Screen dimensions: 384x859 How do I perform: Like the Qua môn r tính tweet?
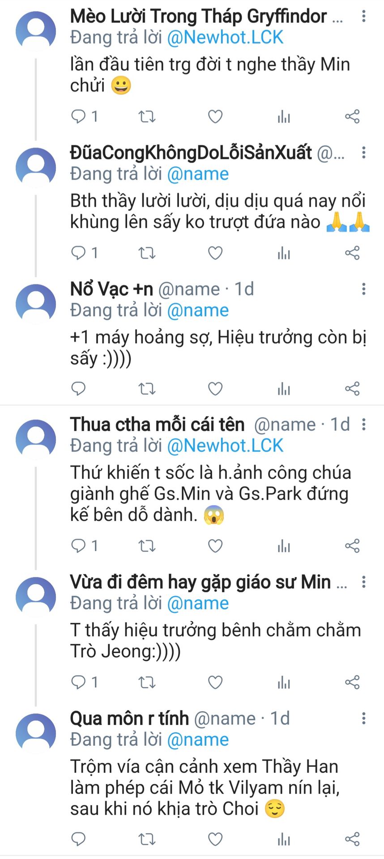coord(215,839)
